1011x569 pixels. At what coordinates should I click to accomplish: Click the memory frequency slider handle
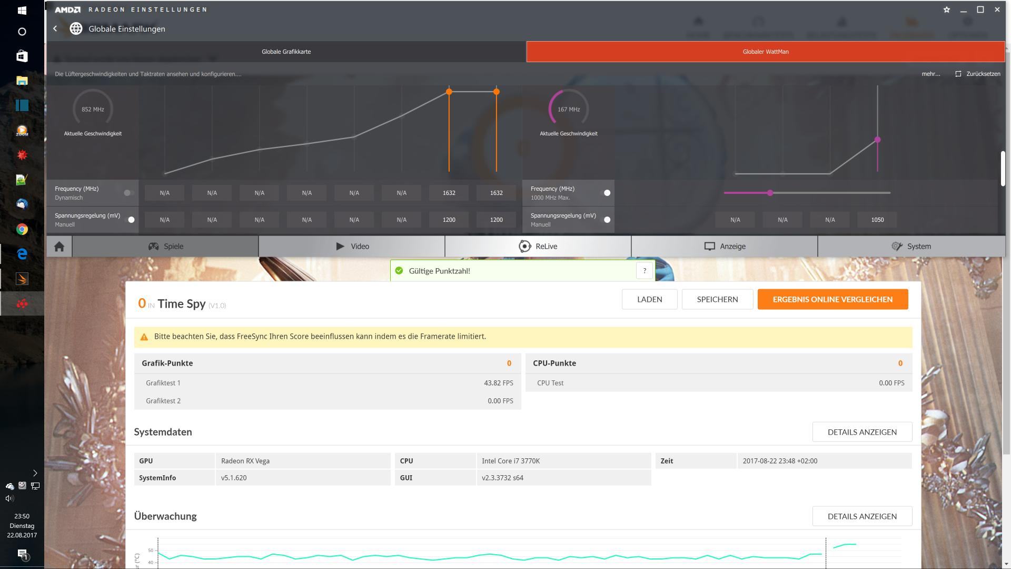(770, 193)
